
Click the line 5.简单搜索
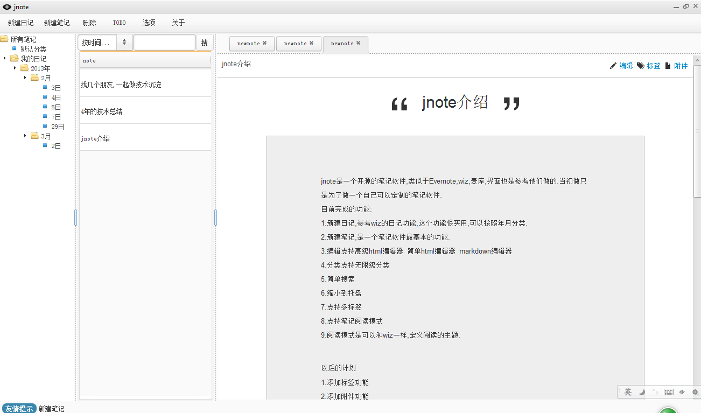tap(338, 279)
